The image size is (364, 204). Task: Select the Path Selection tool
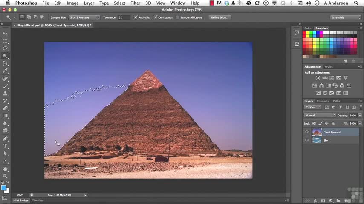[x=5, y=153]
